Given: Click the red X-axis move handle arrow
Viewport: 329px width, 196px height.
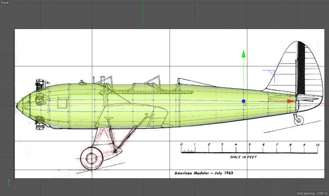Looking at the screenshot, I should (291, 101).
